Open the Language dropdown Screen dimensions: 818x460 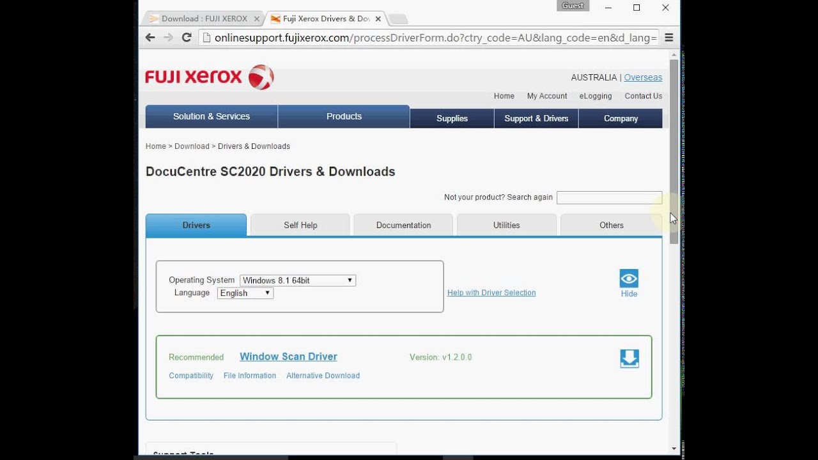pos(245,293)
